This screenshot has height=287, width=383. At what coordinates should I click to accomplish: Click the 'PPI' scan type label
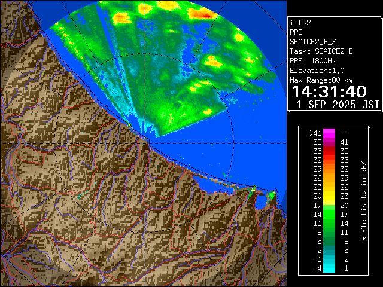coord(296,31)
